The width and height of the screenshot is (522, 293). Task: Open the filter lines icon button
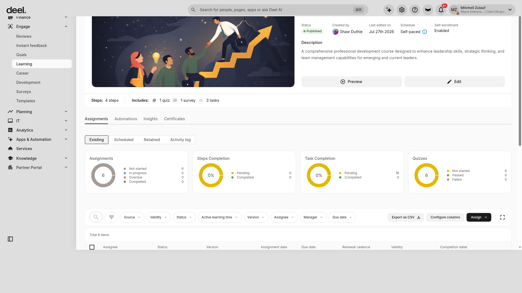pyautogui.click(x=111, y=217)
